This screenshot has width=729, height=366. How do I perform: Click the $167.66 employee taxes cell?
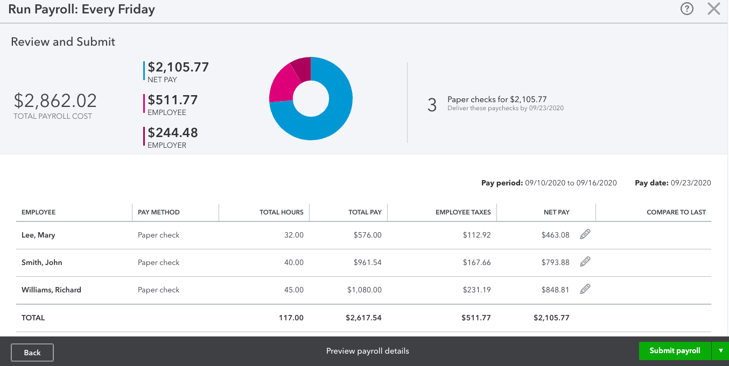tap(477, 262)
